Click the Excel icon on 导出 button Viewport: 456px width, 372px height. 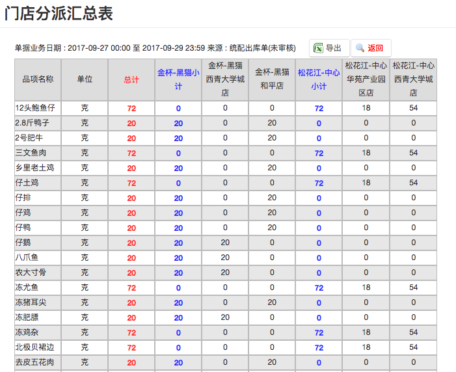pos(318,48)
